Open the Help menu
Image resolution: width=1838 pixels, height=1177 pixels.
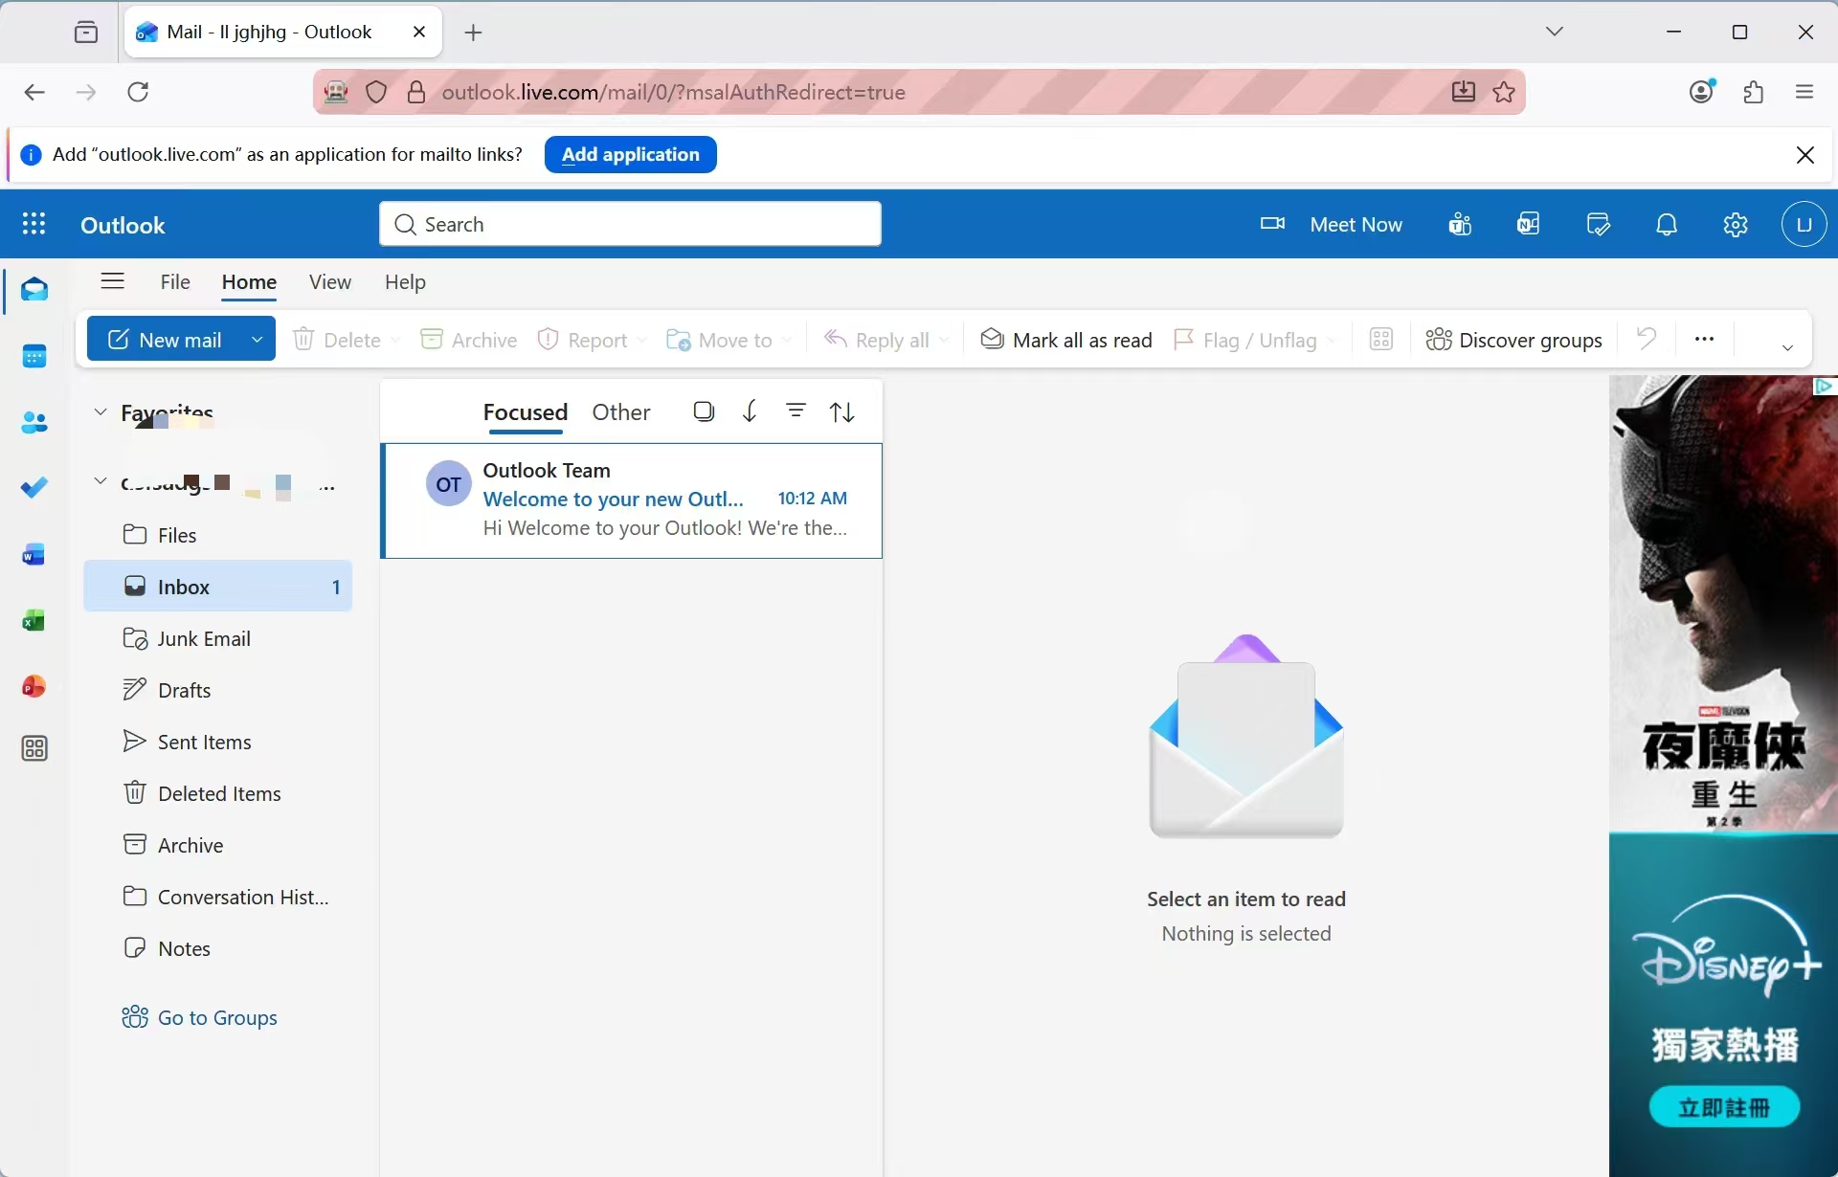click(x=405, y=281)
